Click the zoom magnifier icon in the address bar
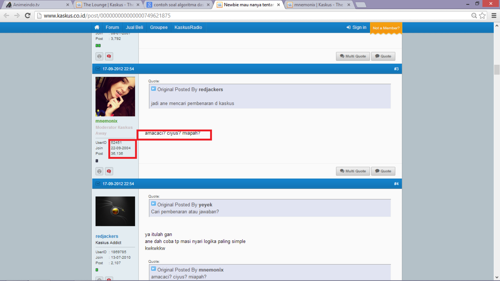This screenshot has width=500, height=281. tap(474, 16)
